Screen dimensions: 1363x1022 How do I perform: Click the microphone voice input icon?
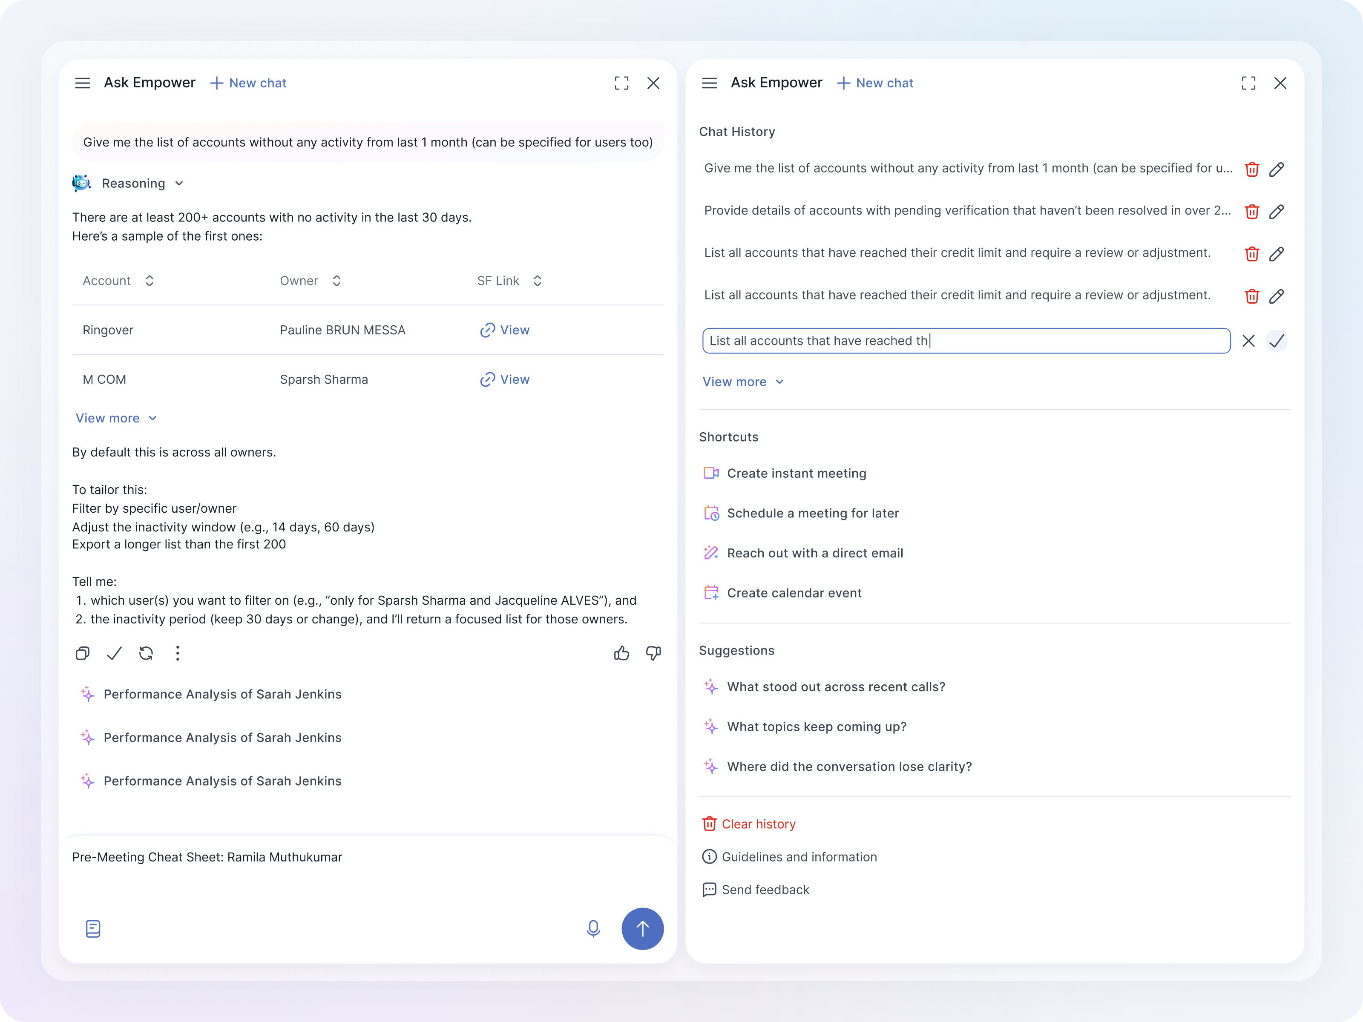pos(593,928)
